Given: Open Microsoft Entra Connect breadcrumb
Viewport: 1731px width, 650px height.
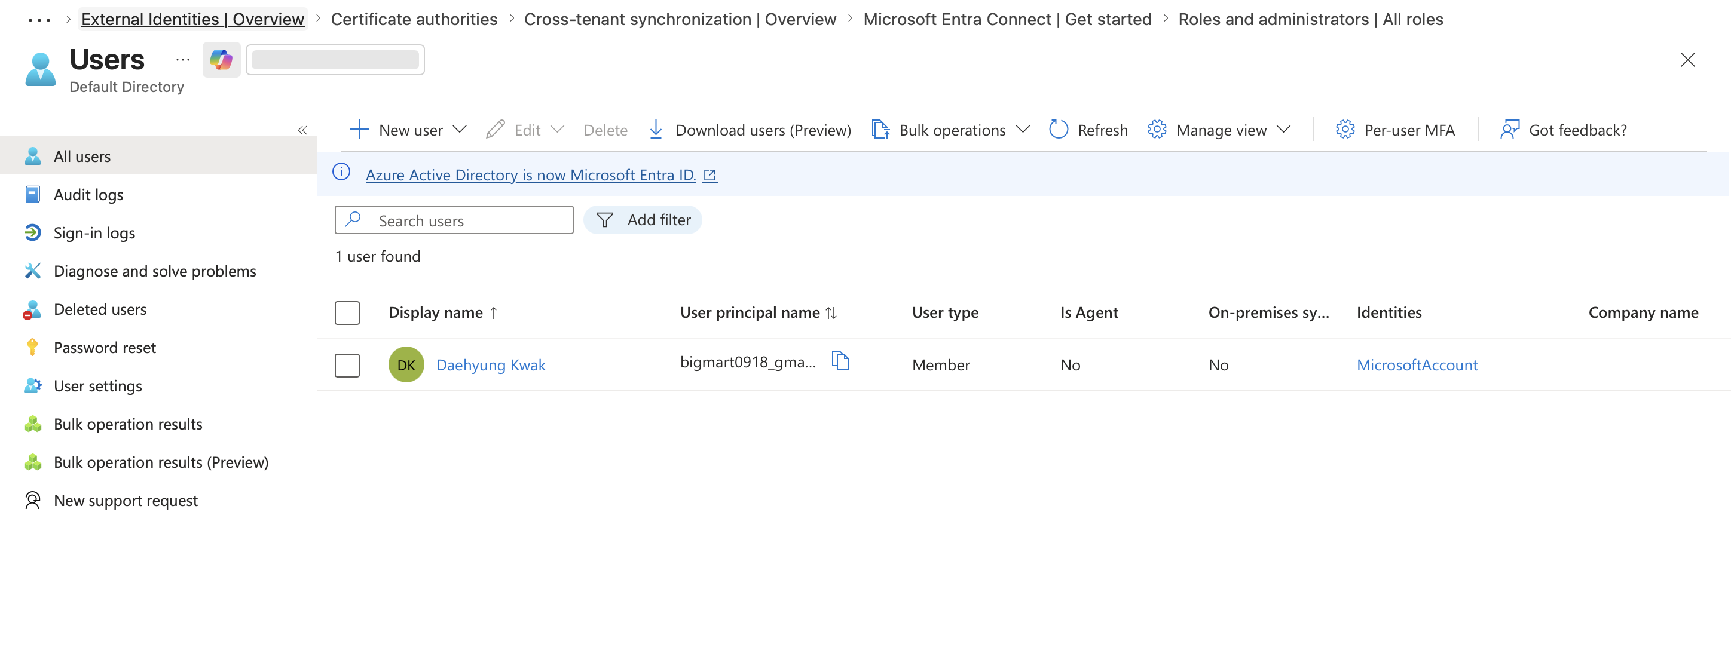Looking at the screenshot, I should pos(1007,20).
